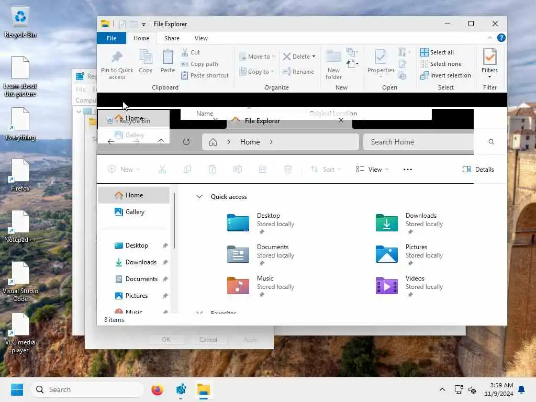Click the See more ellipsis button

pyautogui.click(x=407, y=170)
